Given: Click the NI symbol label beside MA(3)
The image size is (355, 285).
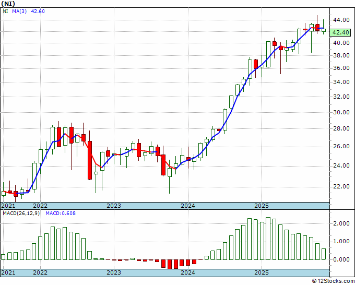Looking at the screenshot, I should pos(5,11).
